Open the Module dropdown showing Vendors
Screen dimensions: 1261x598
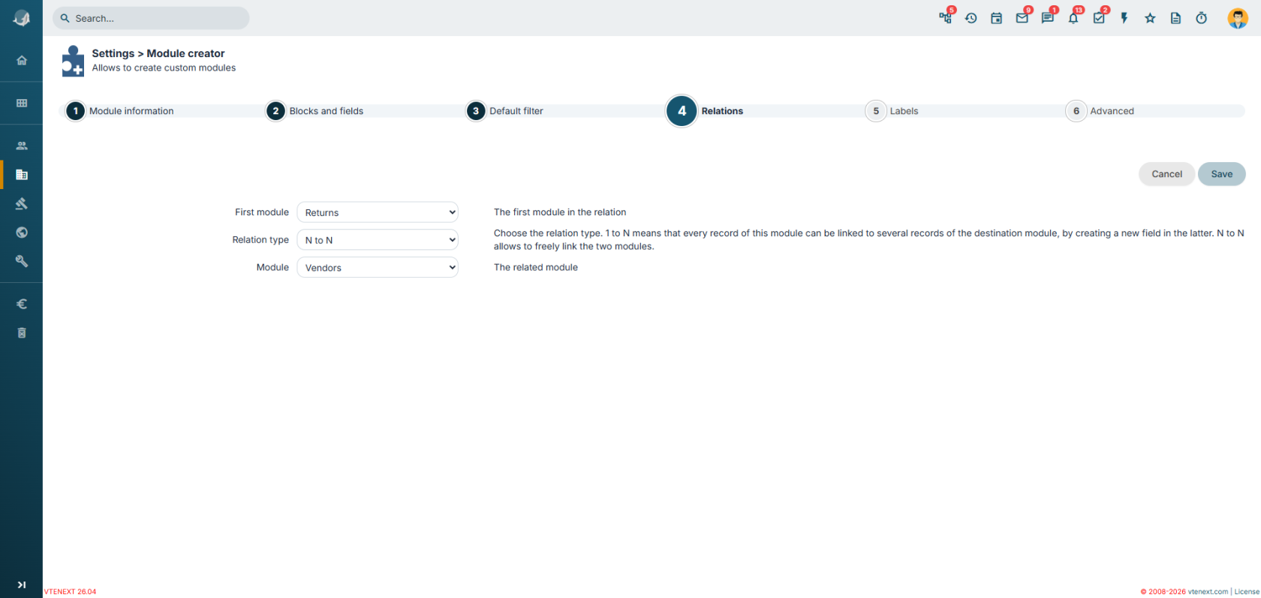(x=378, y=267)
